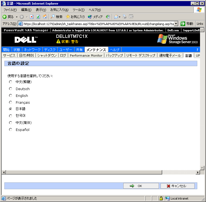206x202 pixels.
Task: Switch to the 開始 tab
Action: click(x=6, y=50)
